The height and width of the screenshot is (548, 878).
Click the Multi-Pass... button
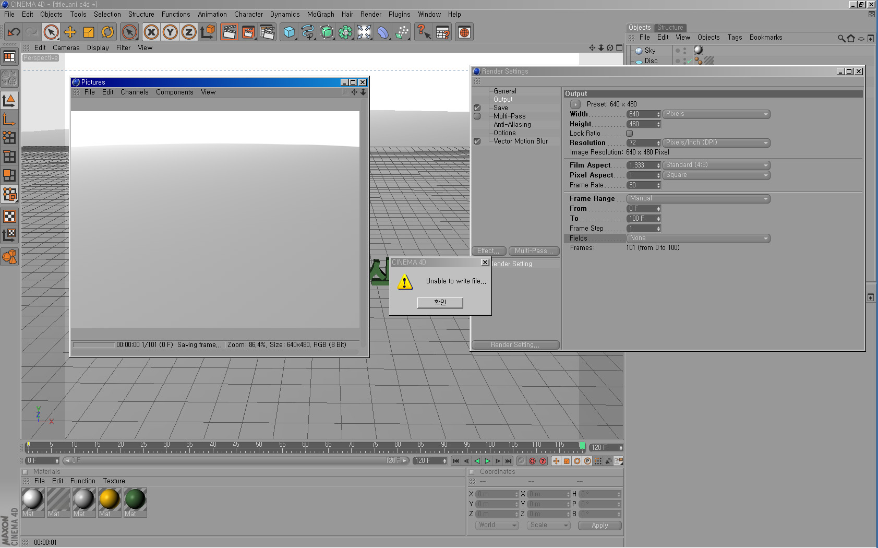534,251
